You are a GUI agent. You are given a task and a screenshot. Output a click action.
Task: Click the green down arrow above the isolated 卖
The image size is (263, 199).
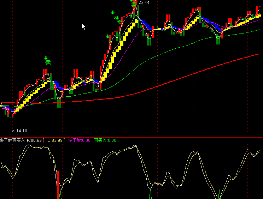(x=46, y=58)
